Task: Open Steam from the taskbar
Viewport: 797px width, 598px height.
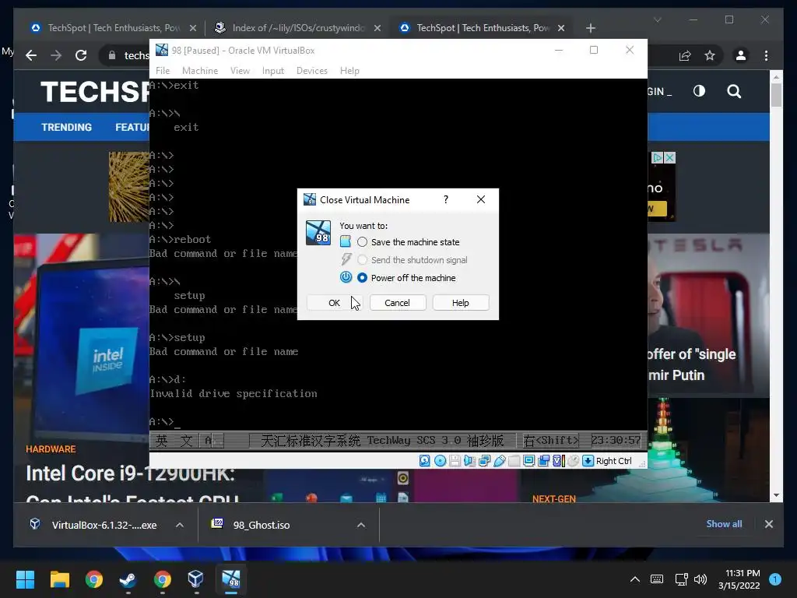Action: pyautogui.click(x=128, y=579)
